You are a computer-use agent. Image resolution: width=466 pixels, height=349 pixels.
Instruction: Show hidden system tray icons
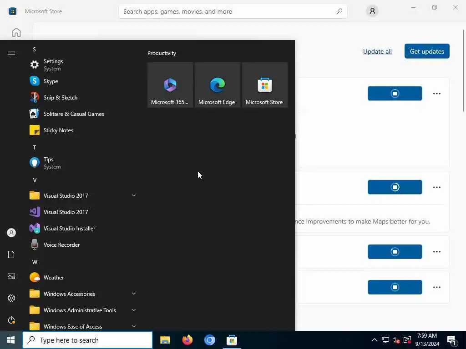(x=375, y=340)
